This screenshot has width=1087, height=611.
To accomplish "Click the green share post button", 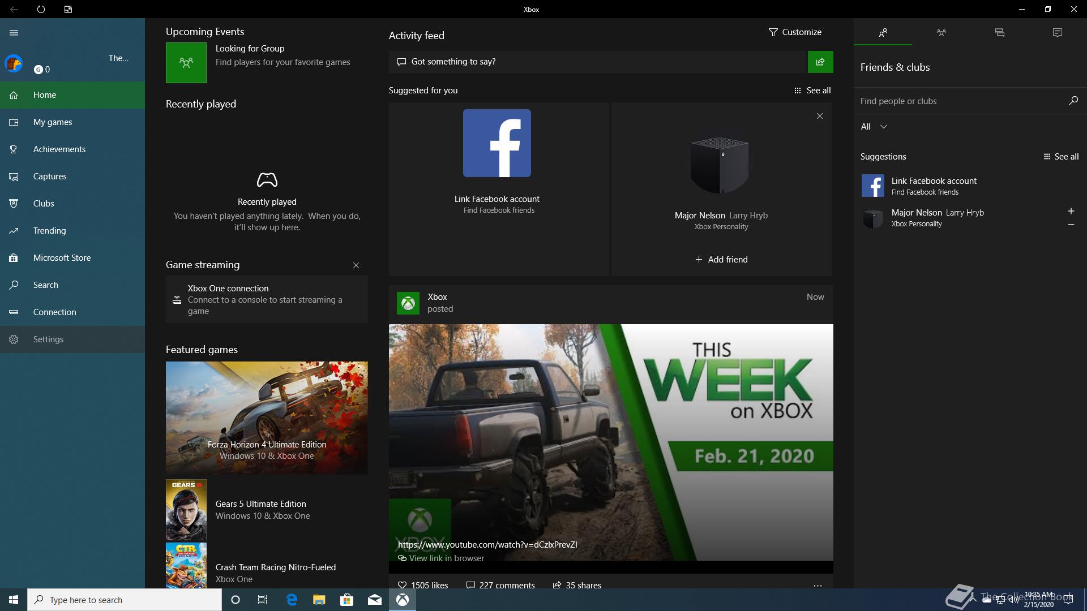I will click(820, 62).
